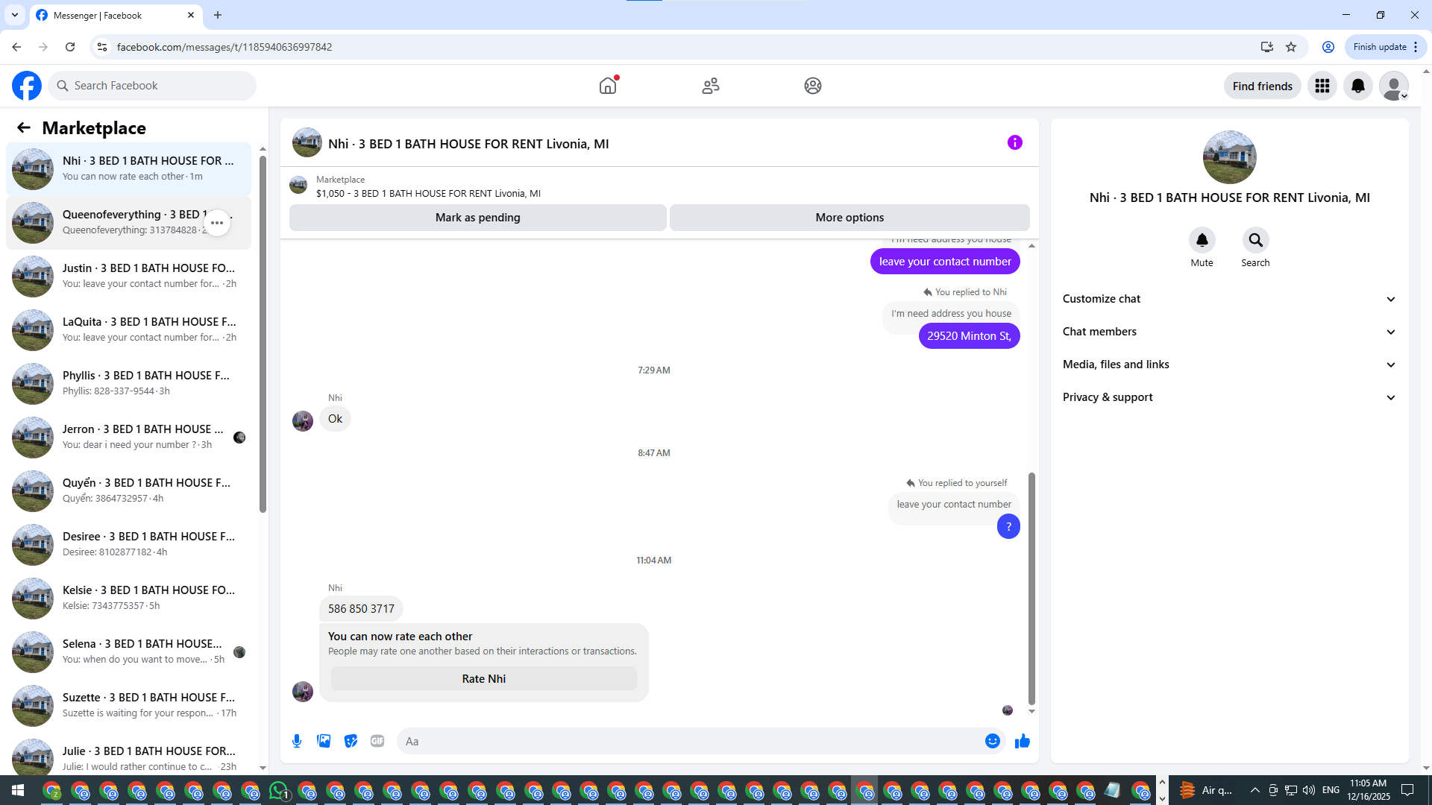
Task: Go back from Marketplace chats
Action: point(24,127)
